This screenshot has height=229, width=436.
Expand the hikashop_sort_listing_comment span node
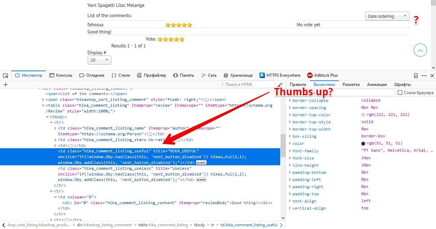pos(43,100)
